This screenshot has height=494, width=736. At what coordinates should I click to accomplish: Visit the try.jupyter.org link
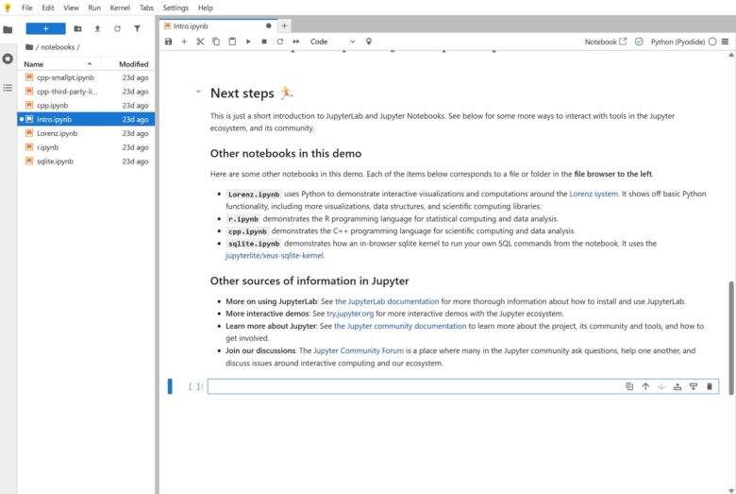click(350, 314)
